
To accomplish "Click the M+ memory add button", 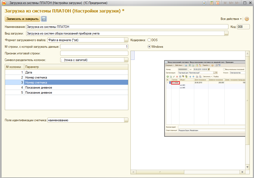I will 231,3.
